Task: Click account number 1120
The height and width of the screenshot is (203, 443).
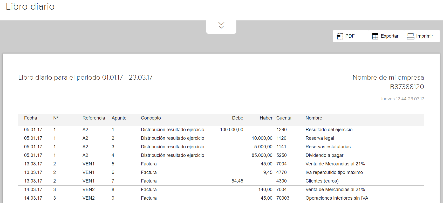Action: pyautogui.click(x=281, y=138)
